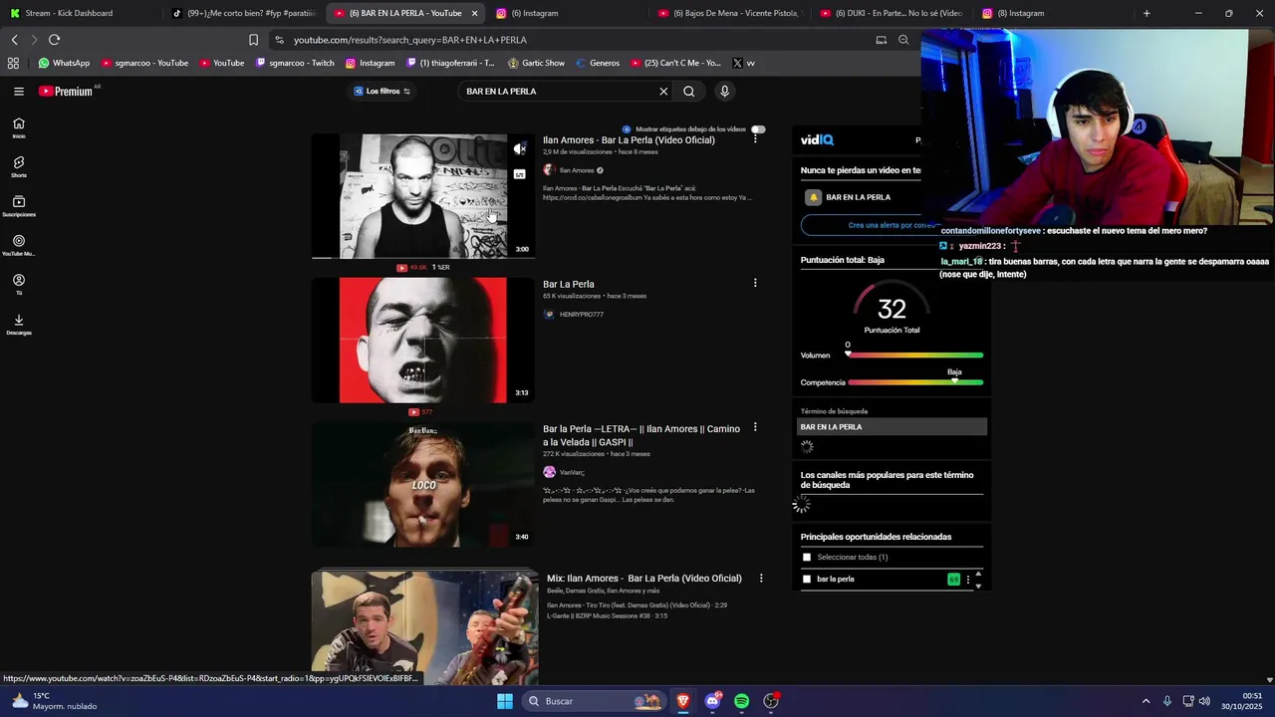Image resolution: width=1275 pixels, height=717 pixels.
Task: Open the Ilan Amores official video thumbnail
Action: (x=423, y=196)
